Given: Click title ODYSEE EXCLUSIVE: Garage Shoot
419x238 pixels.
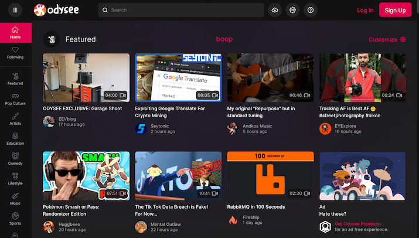Looking at the screenshot, I should point(82,108).
